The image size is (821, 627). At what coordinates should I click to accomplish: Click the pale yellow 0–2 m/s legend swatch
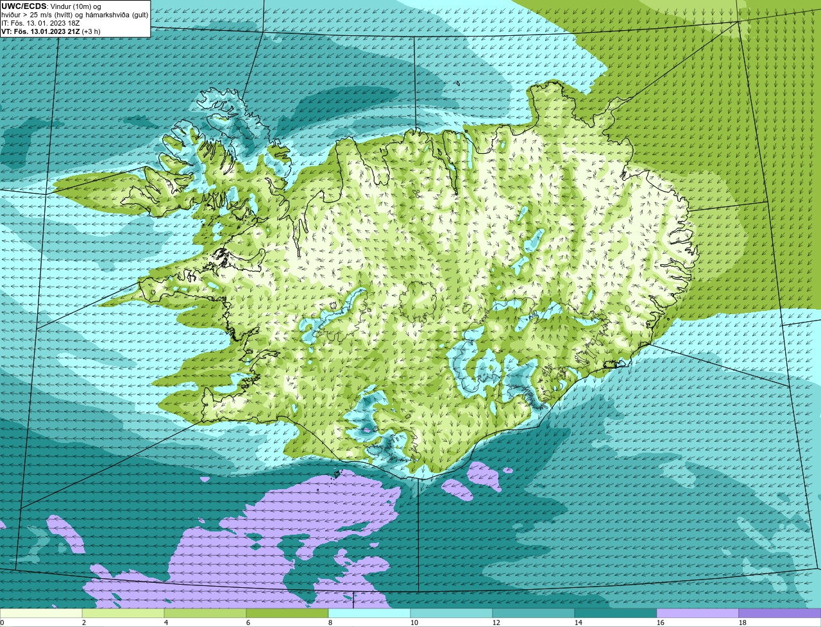pos(41,613)
